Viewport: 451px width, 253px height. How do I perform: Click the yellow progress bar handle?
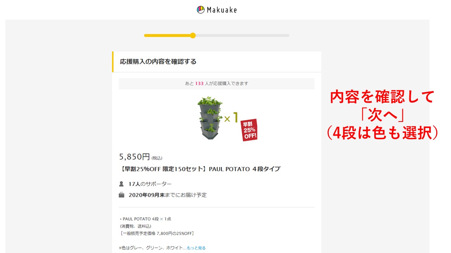tap(193, 35)
